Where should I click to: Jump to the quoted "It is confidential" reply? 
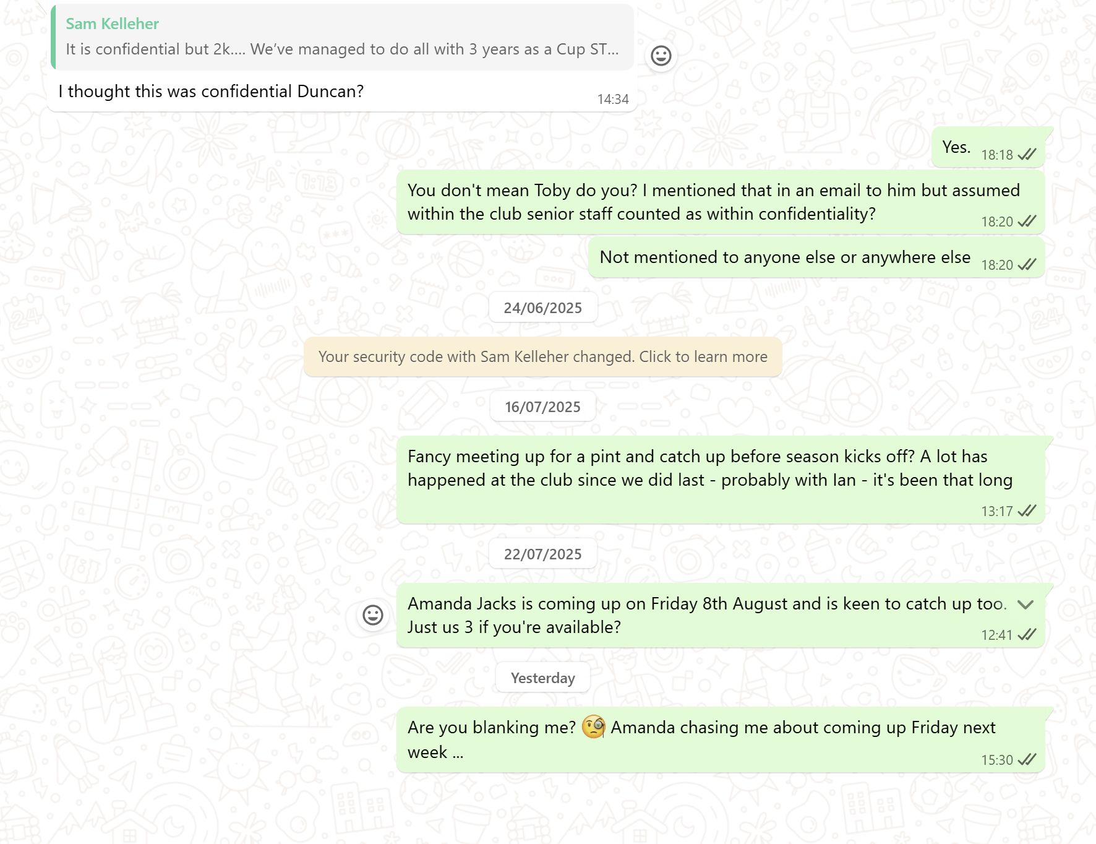pyautogui.click(x=342, y=50)
